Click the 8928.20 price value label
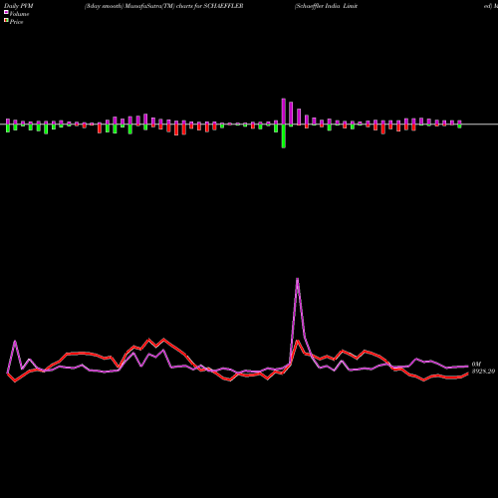 (x=483, y=372)
